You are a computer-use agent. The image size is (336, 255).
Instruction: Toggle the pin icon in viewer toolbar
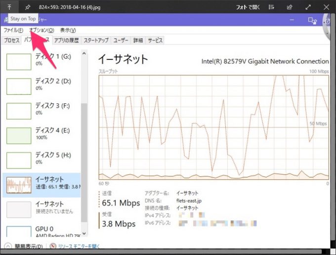coord(28,7)
